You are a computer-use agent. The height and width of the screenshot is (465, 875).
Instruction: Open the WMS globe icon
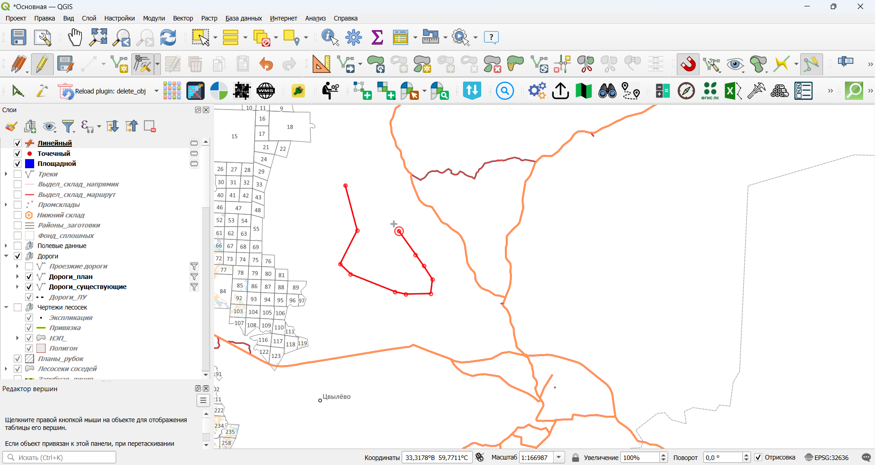pyautogui.click(x=266, y=91)
